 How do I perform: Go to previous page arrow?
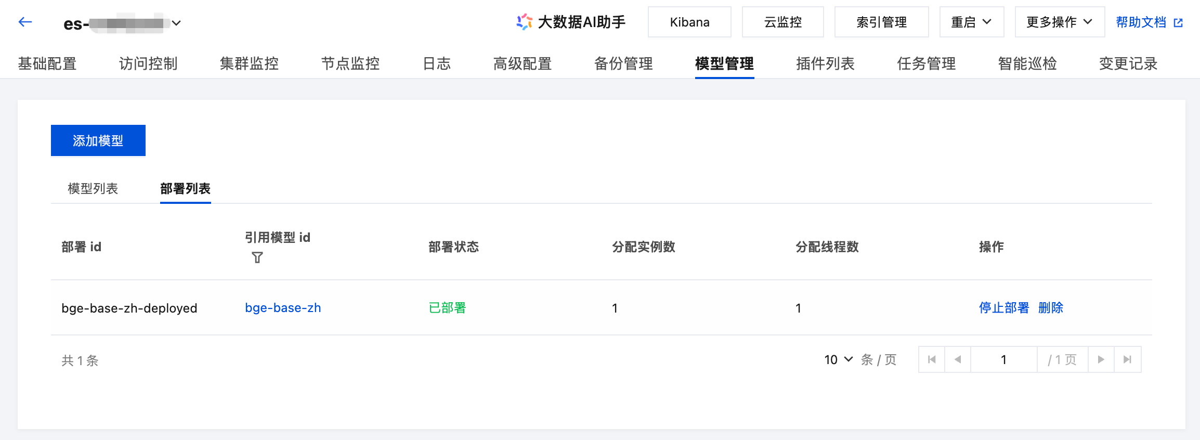coord(958,359)
